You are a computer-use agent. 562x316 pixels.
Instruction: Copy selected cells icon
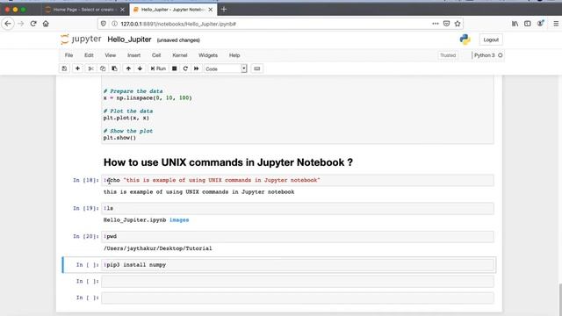coord(103,68)
